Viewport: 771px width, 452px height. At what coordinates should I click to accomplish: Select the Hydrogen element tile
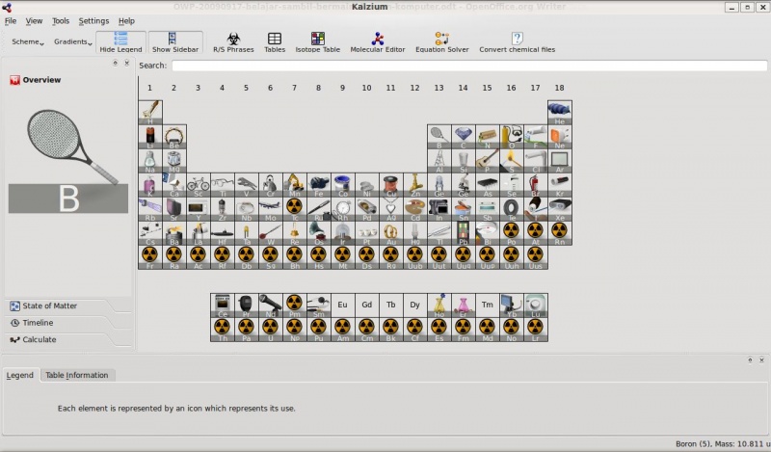(x=149, y=112)
